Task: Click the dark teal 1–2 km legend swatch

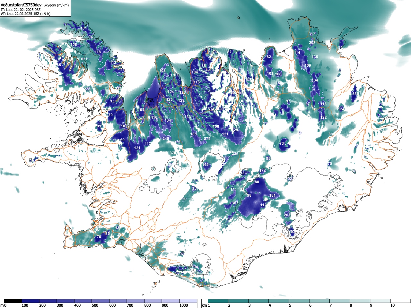Action: click(218, 301)
